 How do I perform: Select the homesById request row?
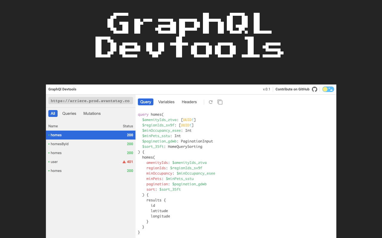pos(91,144)
